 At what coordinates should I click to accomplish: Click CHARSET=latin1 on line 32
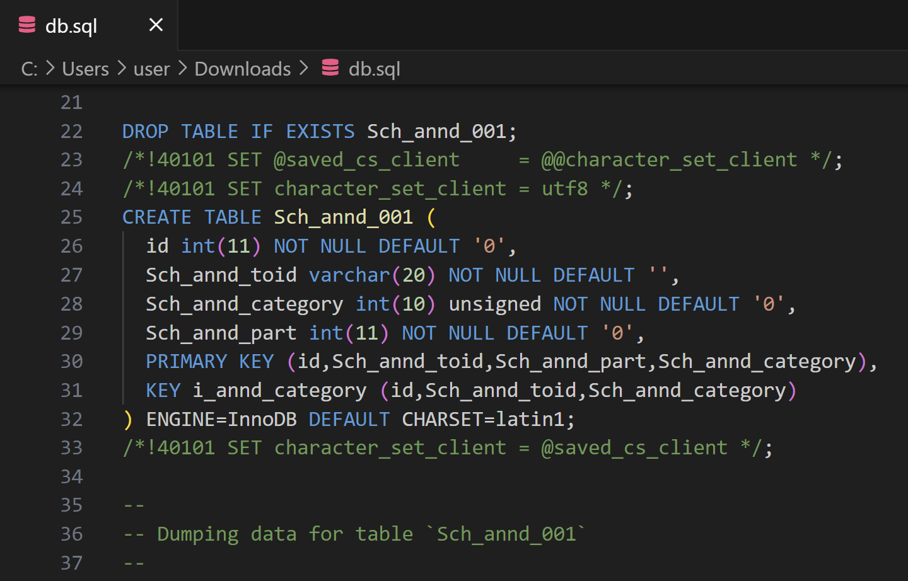484,419
